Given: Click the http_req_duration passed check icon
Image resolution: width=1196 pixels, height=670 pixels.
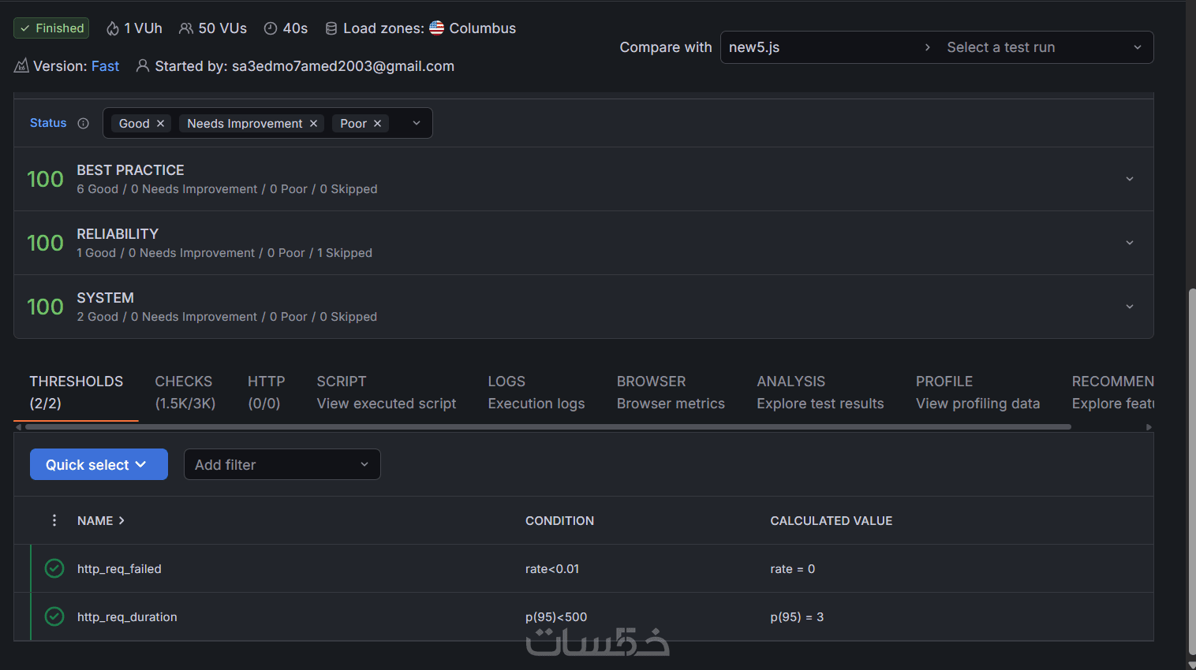Looking at the screenshot, I should 54,616.
